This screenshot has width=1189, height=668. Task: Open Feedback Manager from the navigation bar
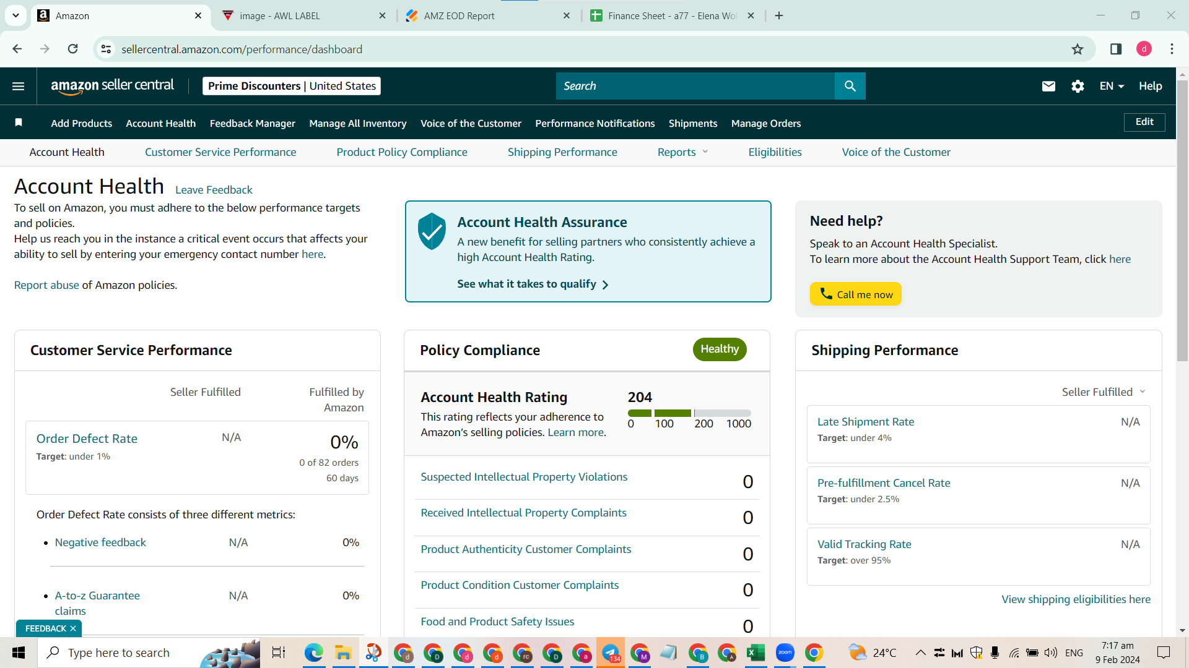(252, 123)
